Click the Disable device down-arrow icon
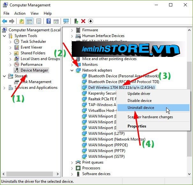Image resolution: width=193 pixels, height=185 pixels. point(91,21)
